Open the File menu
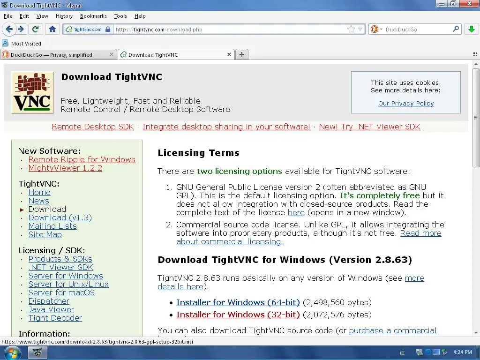Image resolution: width=480 pixels, height=360 pixels. (x=8, y=16)
